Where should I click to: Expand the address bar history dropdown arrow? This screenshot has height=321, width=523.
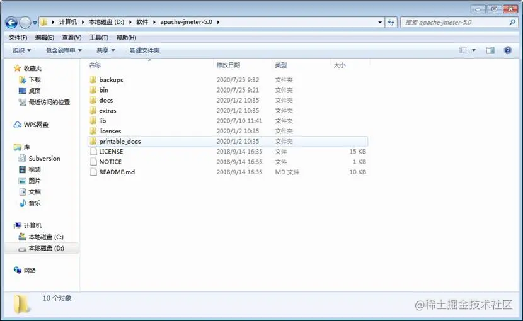tap(379, 22)
